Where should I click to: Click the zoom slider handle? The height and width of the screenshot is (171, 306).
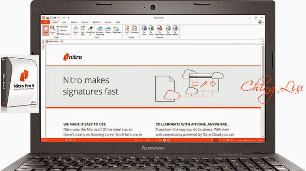245,140
